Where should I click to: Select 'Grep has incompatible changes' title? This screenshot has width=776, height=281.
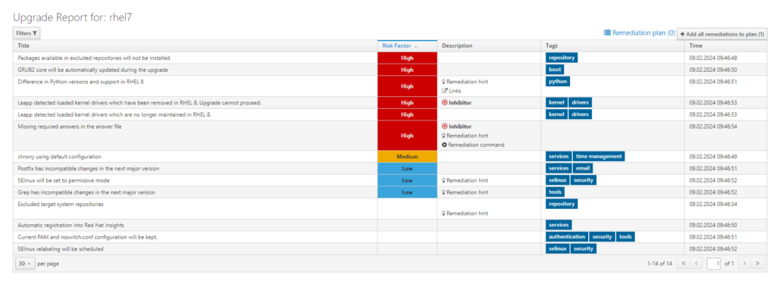[86, 192]
